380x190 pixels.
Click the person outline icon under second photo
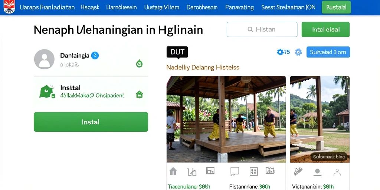(337, 172)
